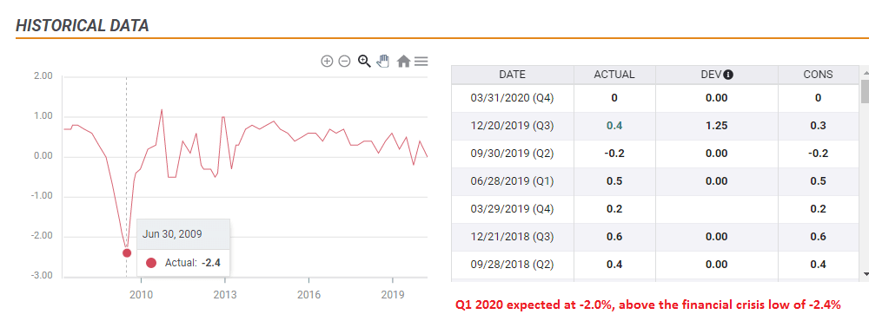
Task: Click the chart zoom in plus icon
Action: click(327, 62)
